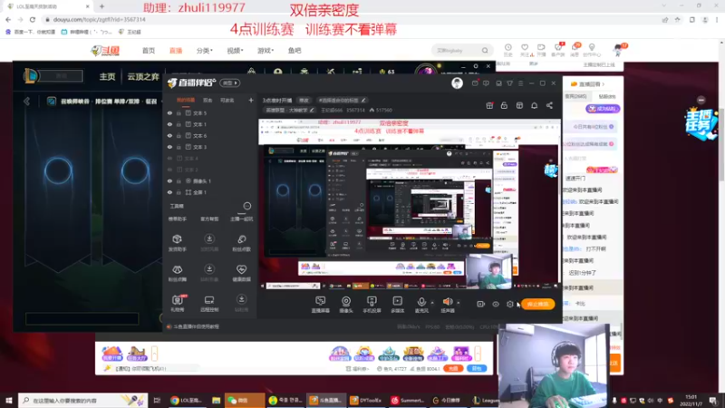The width and height of the screenshot is (725, 408).
Task: Open WeChat from the taskbar
Action: click(x=244, y=400)
